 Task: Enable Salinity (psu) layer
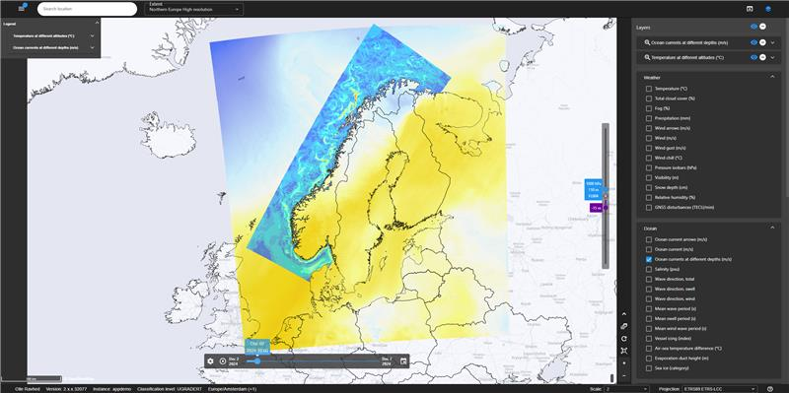pos(649,269)
